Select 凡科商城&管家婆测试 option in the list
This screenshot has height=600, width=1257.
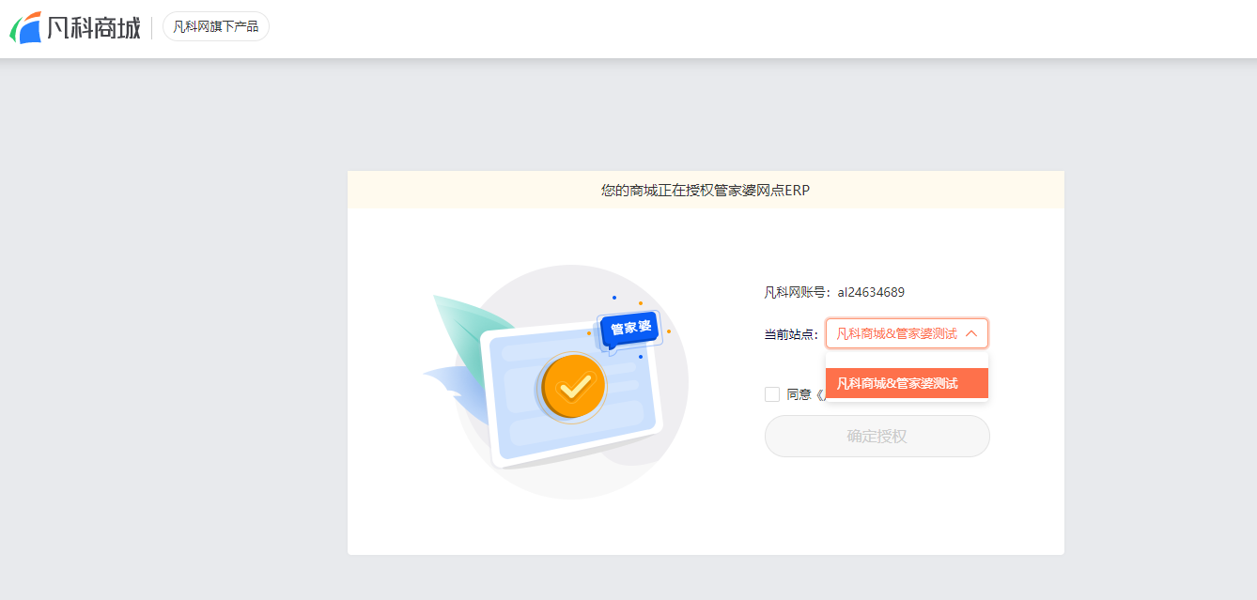[907, 383]
